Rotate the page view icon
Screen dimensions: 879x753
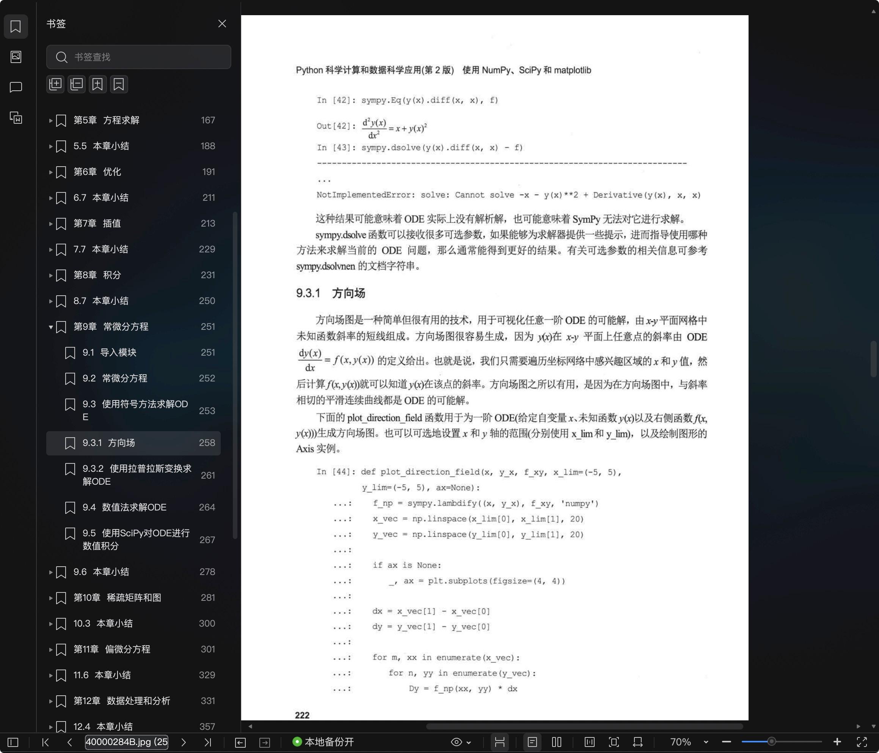(637, 742)
